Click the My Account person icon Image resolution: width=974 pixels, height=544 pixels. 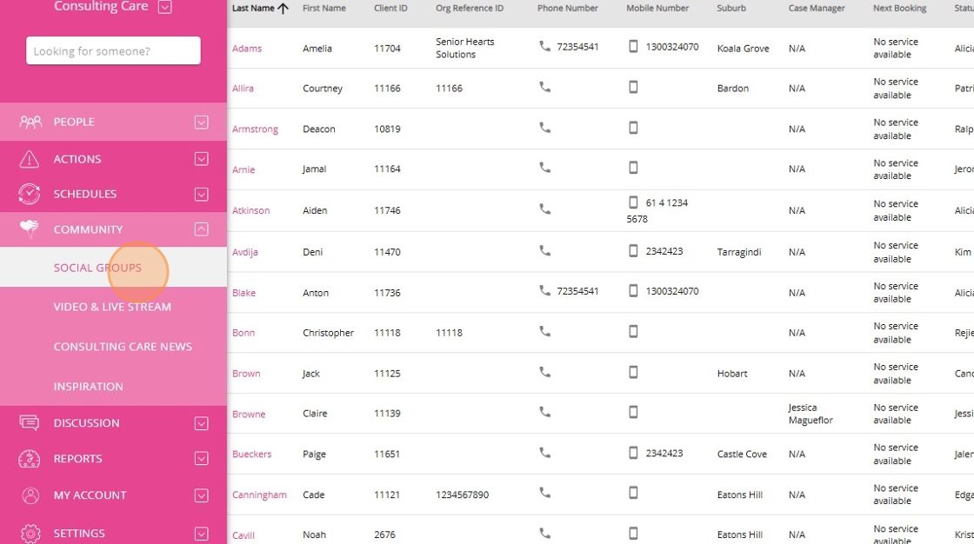[30, 495]
